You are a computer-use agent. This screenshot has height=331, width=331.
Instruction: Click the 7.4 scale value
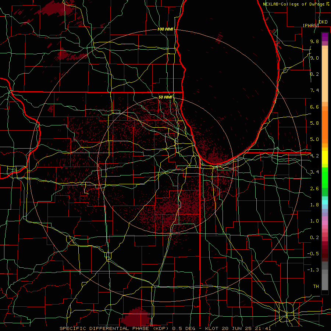314,90
